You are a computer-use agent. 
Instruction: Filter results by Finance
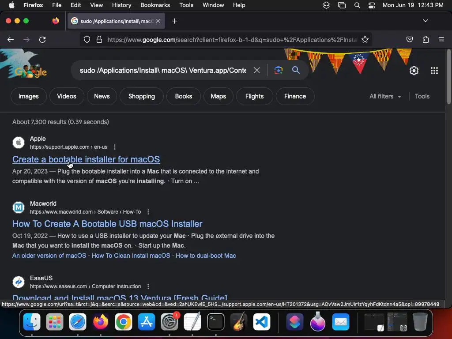295,96
